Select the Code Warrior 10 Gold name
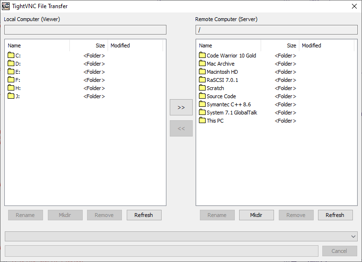 point(231,56)
